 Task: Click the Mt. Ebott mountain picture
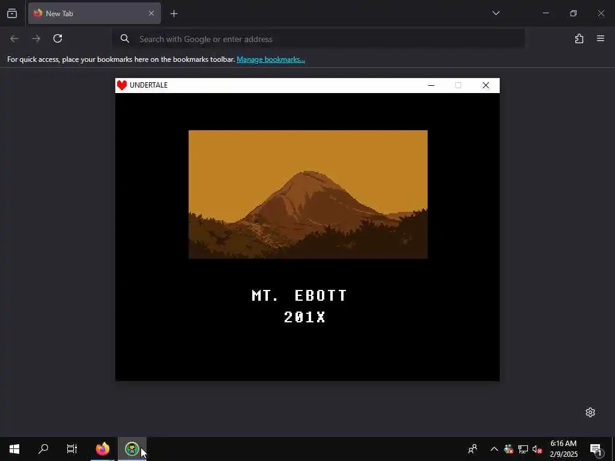coord(308,194)
